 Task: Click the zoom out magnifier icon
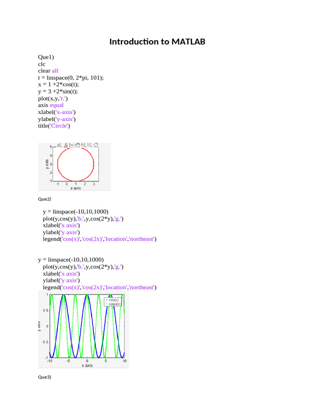point(89,145)
